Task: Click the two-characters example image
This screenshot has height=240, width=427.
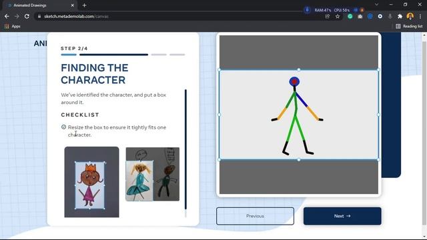Action: click(x=153, y=174)
